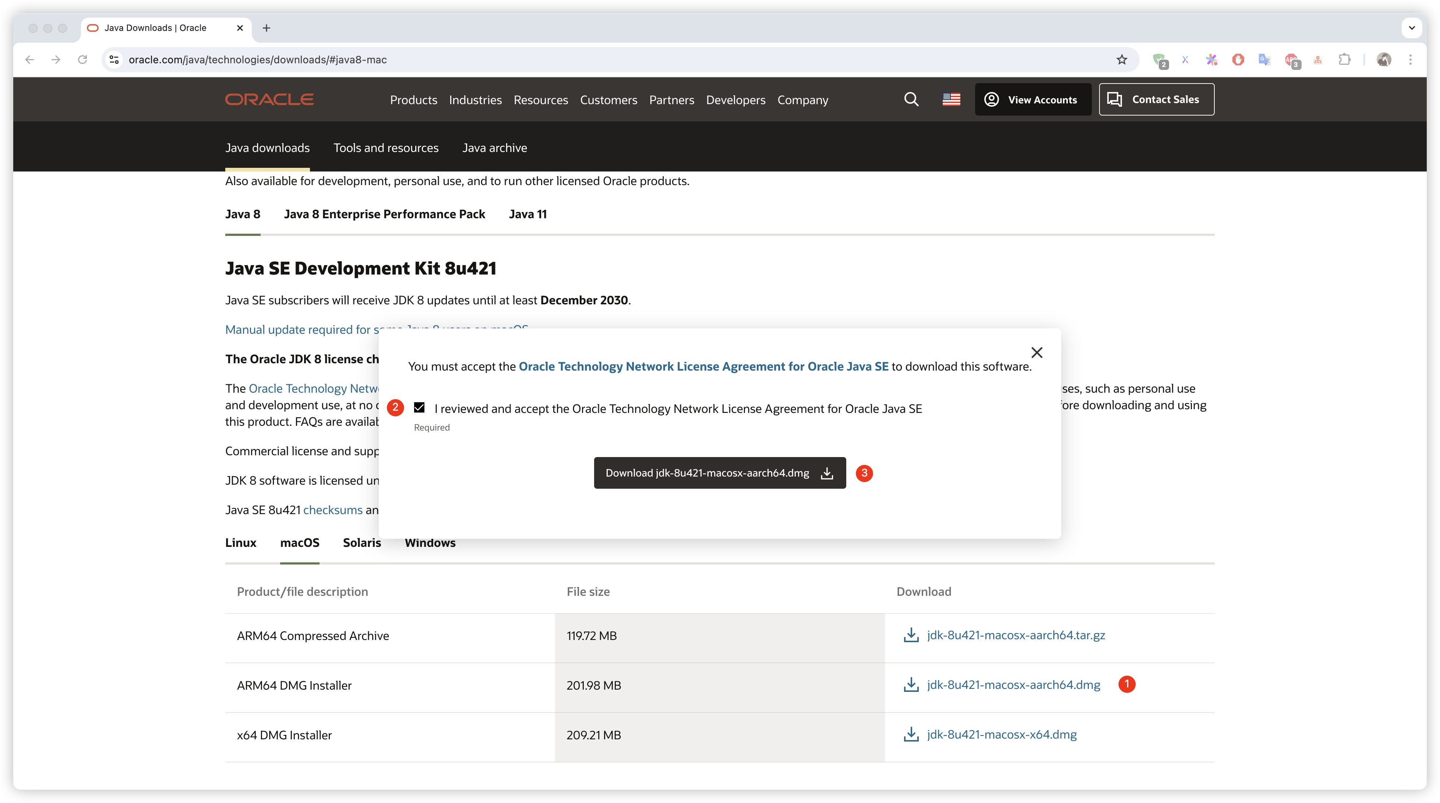Click the US flag country selector icon
Viewport: 1440px width, 803px height.
(951, 99)
